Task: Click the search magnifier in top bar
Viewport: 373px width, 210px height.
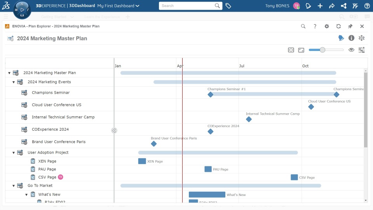Action: click(x=217, y=6)
